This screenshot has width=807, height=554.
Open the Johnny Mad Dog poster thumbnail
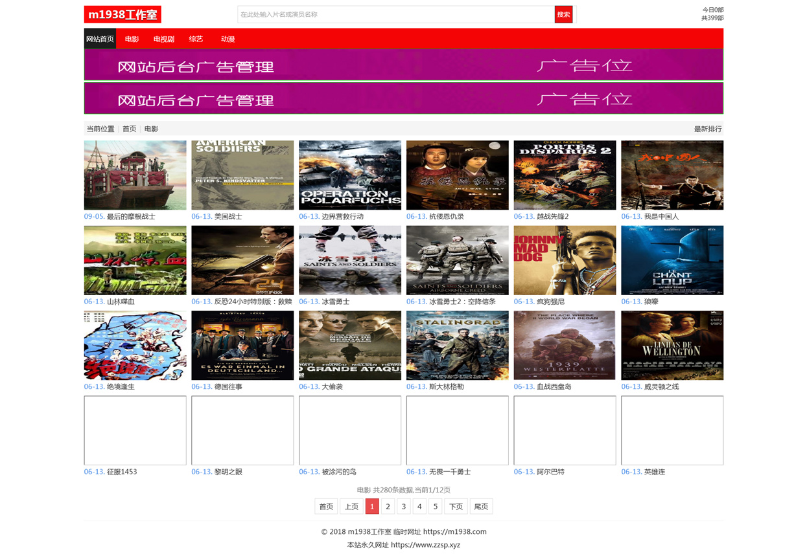[x=565, y=260]
